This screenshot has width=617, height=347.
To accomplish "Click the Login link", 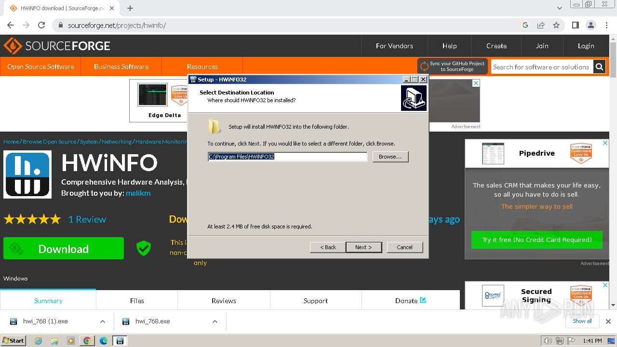I will (586, 46).
